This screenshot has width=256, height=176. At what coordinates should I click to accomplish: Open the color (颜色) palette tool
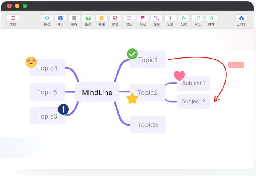115,18
